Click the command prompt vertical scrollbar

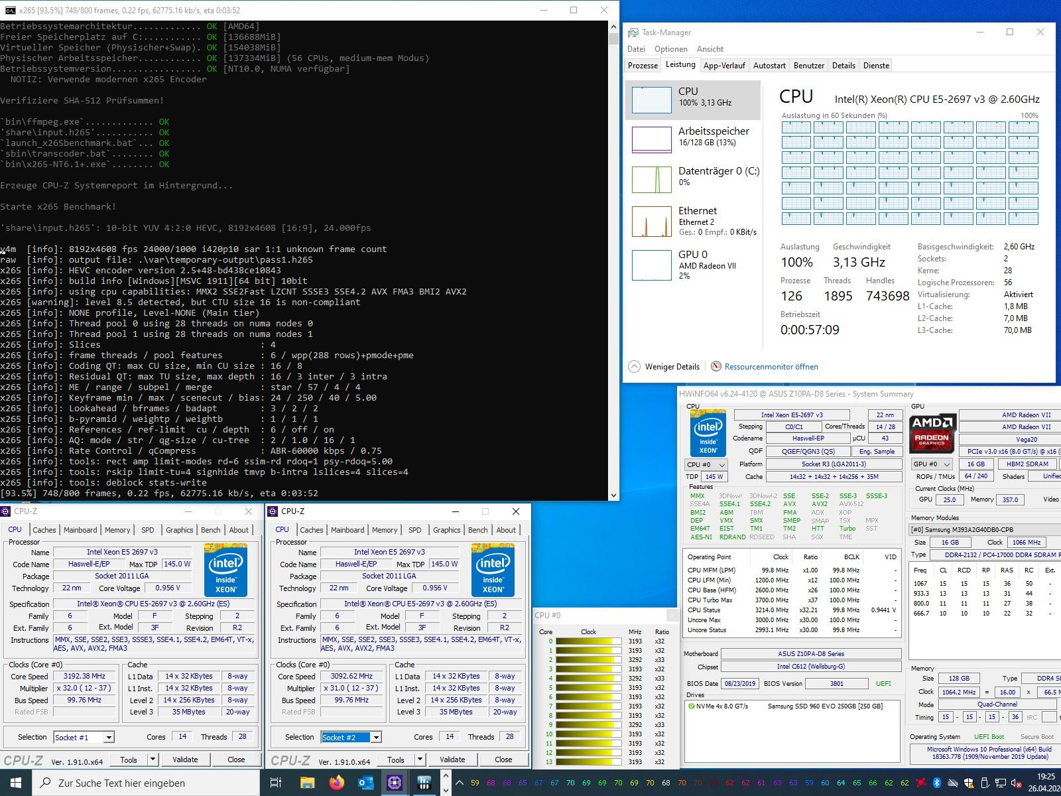click(613, 261)
